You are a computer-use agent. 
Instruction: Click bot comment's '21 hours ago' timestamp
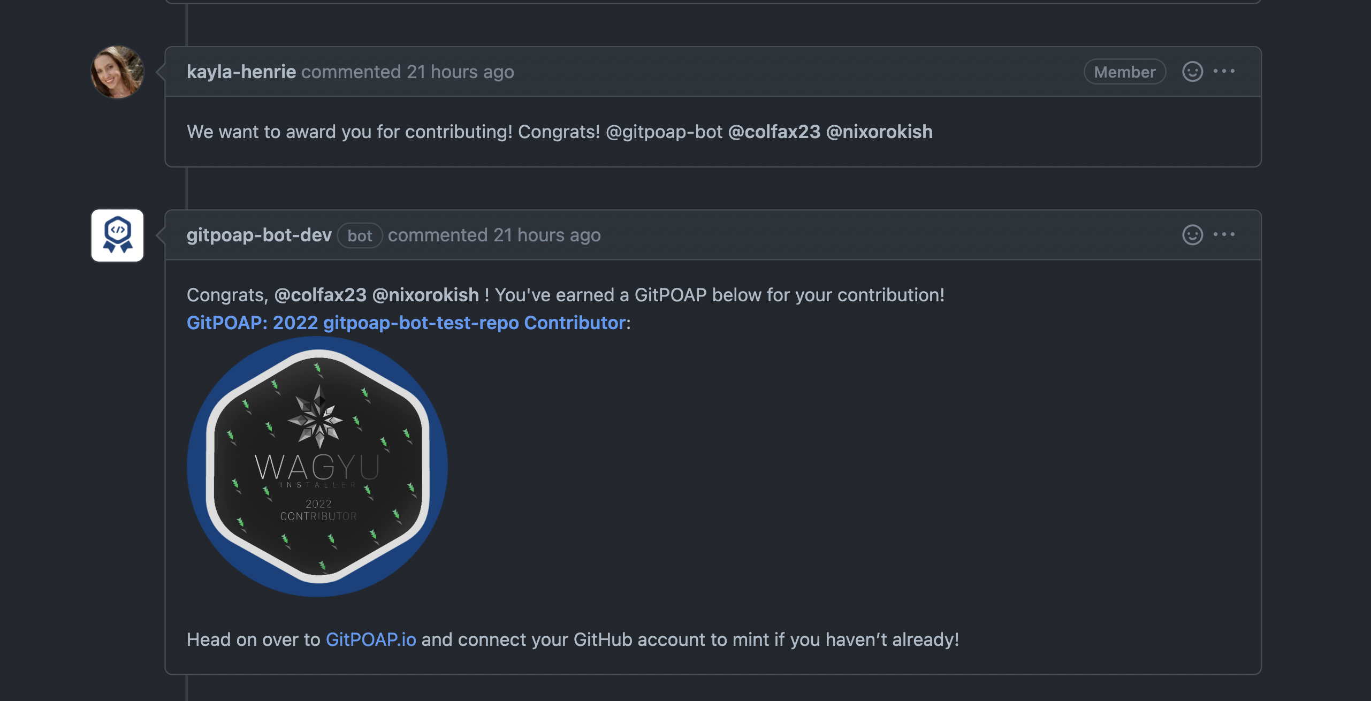547,235
